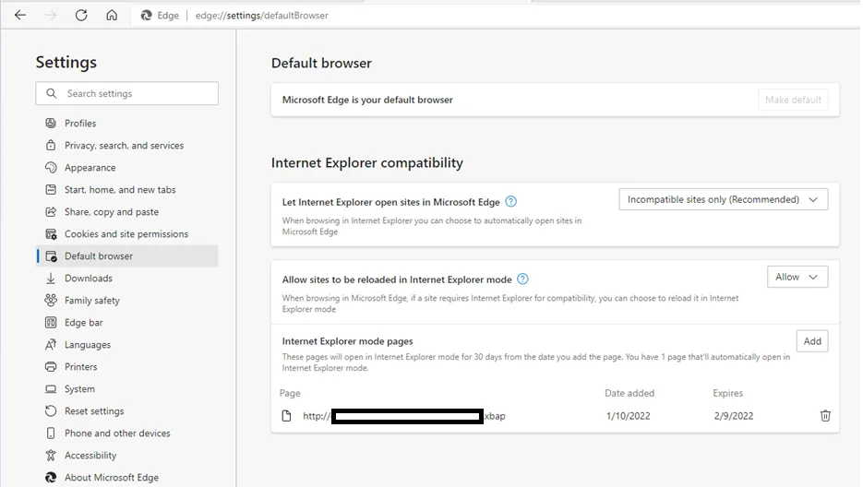Click the About Microsoft Edge logo icon
Screen dimensions: 863x487
tap(51, 477)
